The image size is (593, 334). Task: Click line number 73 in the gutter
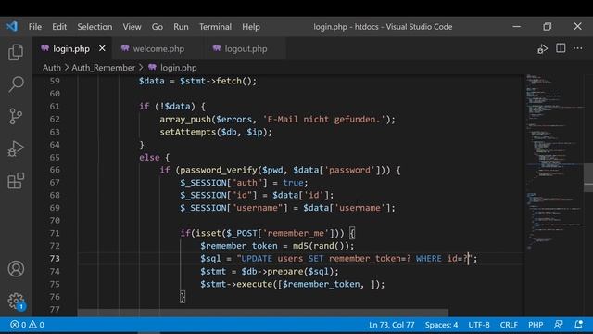click(55, 258)
